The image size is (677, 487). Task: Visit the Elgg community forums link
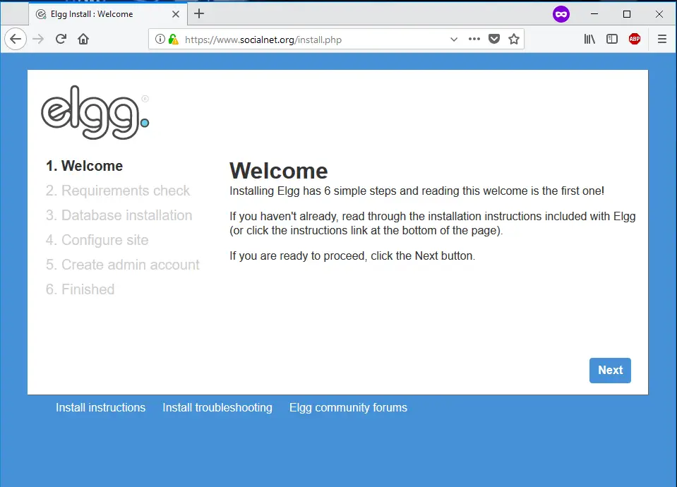point(348,408)
